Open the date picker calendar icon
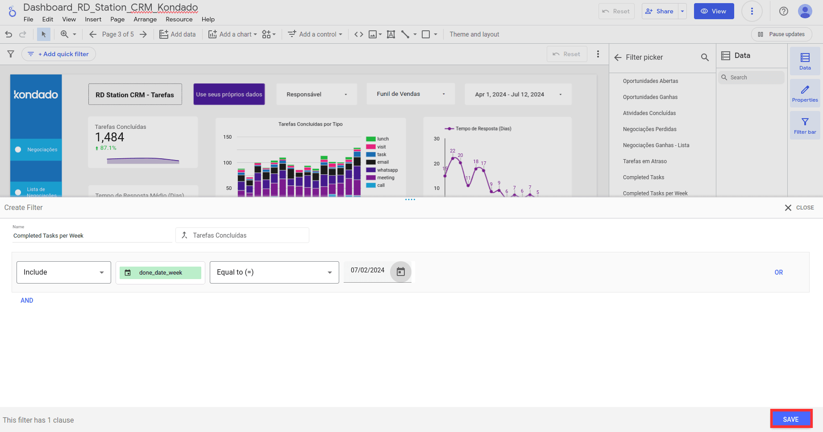 pyautogui.click(x=400, y=272)
